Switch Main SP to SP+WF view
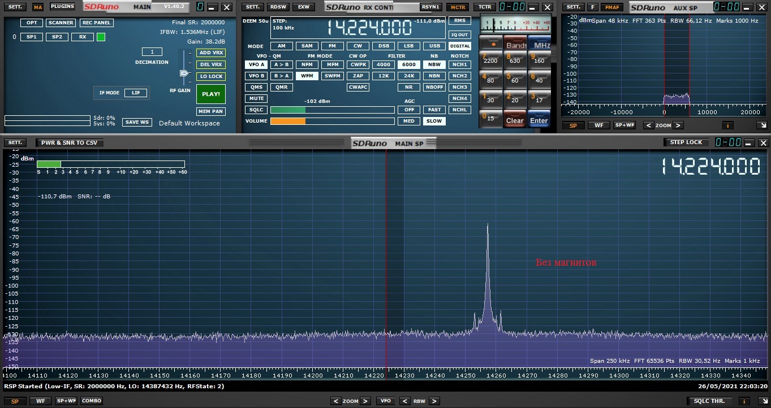Image resolution: width=771 pixels, height=408 pixels. pyautogui.click(x=66, y=401)
